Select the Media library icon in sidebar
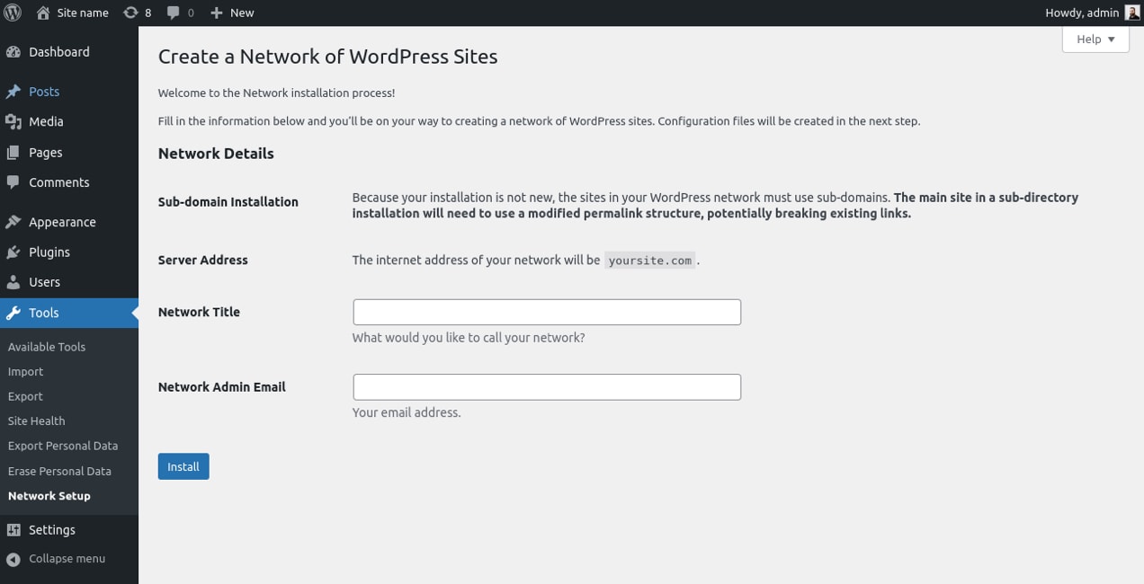1144x584 pixels. tap(12, 121)
